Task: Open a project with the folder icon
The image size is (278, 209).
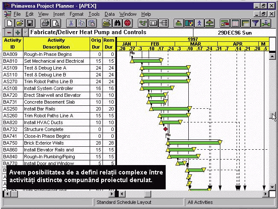Action: click(x=20, y=23)
